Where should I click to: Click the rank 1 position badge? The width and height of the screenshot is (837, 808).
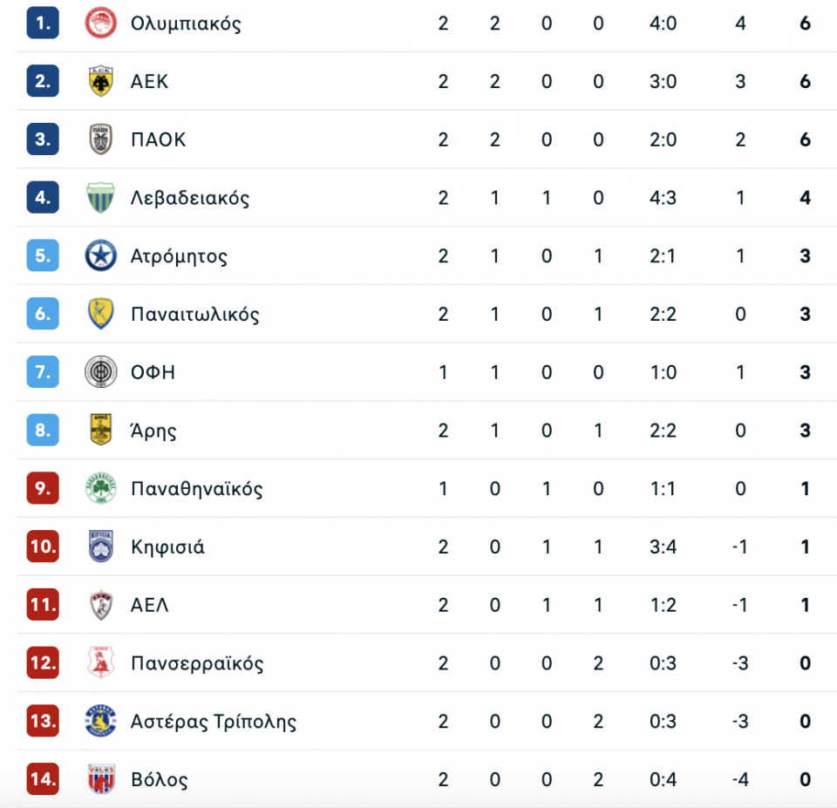42,24
